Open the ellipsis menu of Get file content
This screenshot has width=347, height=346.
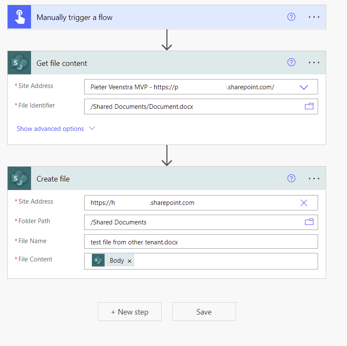[314, 62]
